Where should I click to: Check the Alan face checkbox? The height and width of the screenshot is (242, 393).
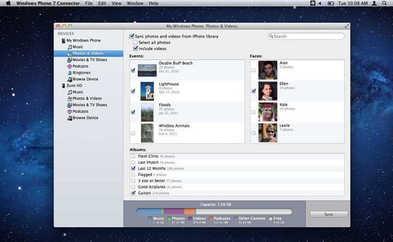(254, 70)
